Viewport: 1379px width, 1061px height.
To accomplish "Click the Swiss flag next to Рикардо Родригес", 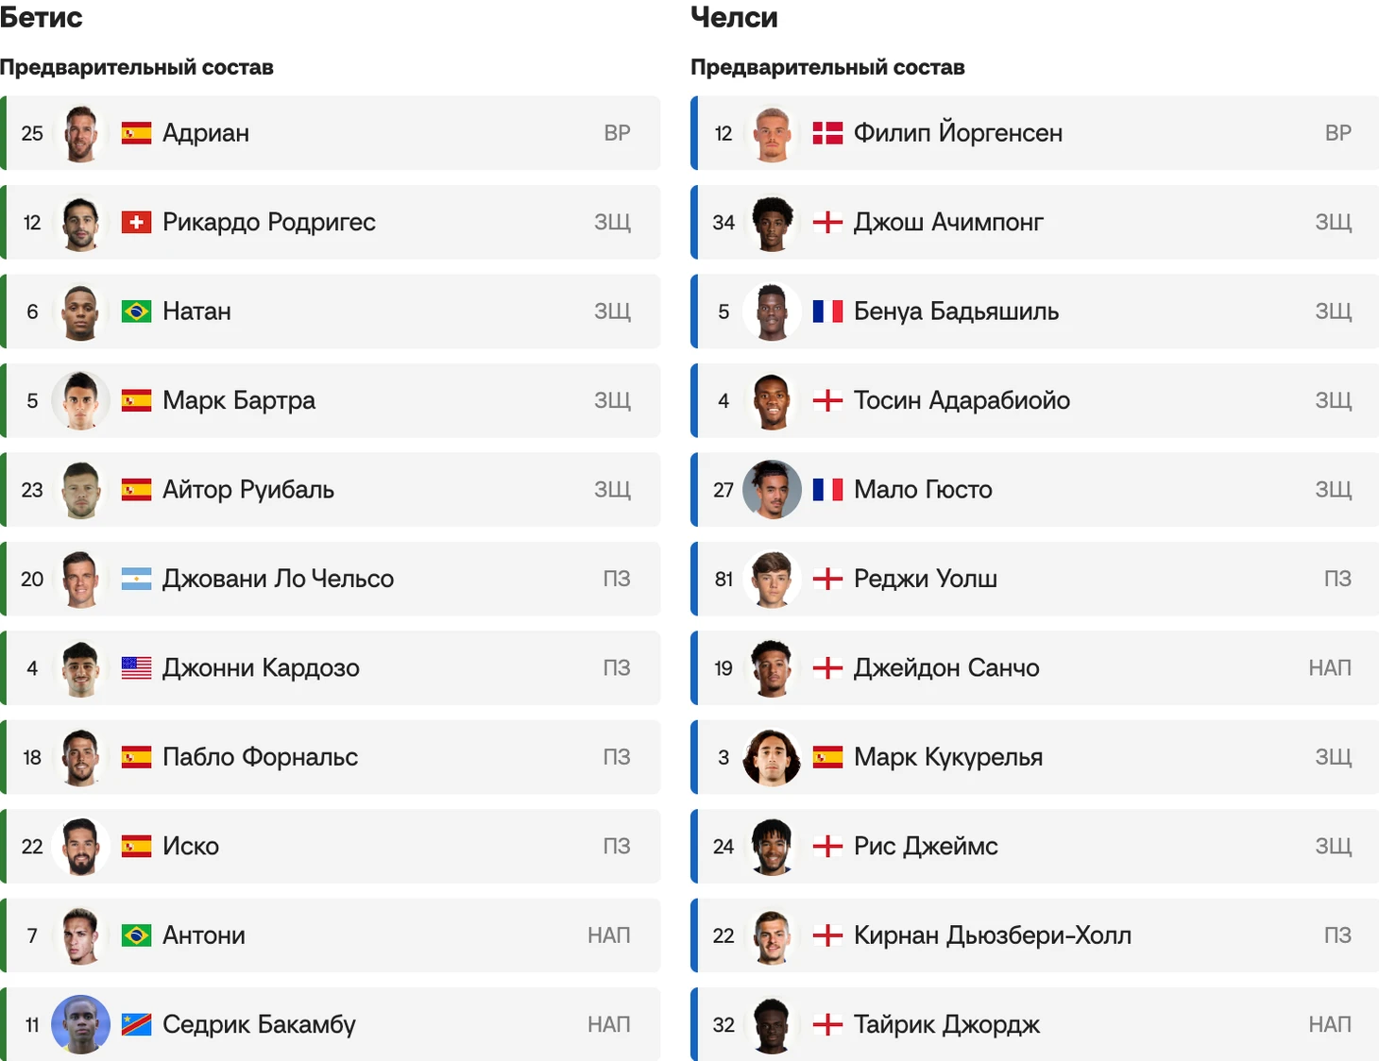I will coord(136,223).
